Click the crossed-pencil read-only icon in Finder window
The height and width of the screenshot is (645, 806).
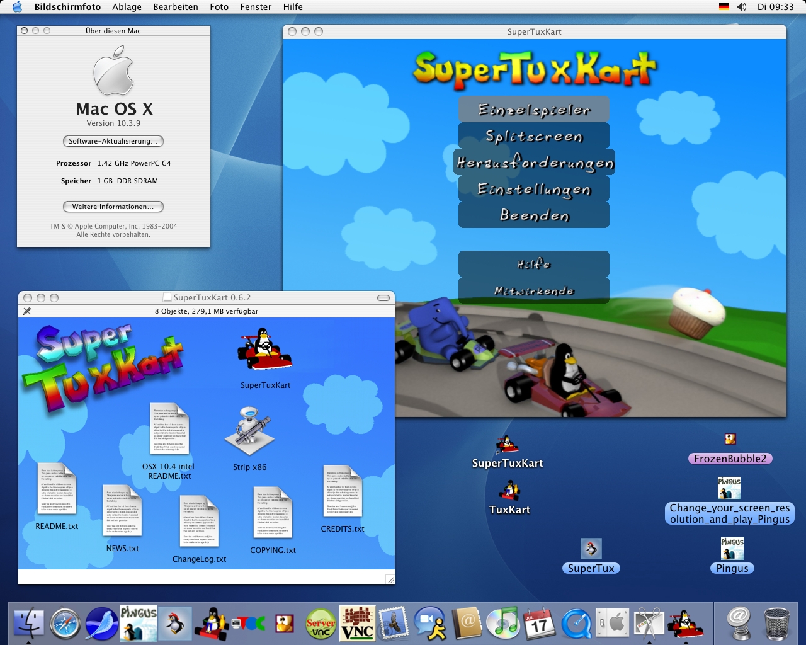coord(27,311)
